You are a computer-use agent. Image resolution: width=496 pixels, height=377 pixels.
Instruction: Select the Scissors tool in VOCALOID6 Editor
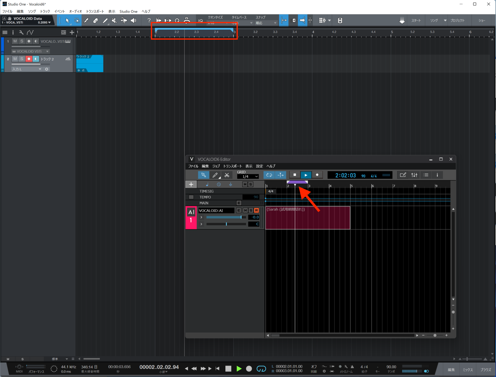pos(227,175)
